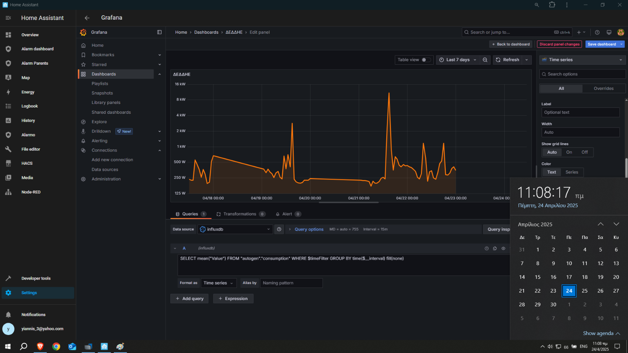Collapse query A row
Viewport: 628px width, 353px height.
pos(175,248)
